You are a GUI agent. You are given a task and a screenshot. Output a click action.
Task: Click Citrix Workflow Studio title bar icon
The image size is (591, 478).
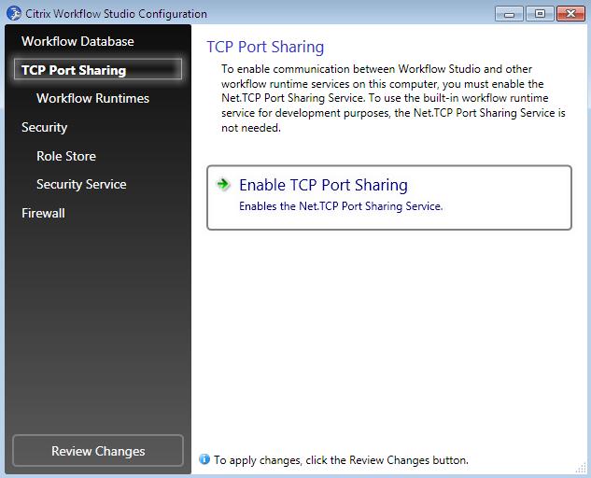14,13
